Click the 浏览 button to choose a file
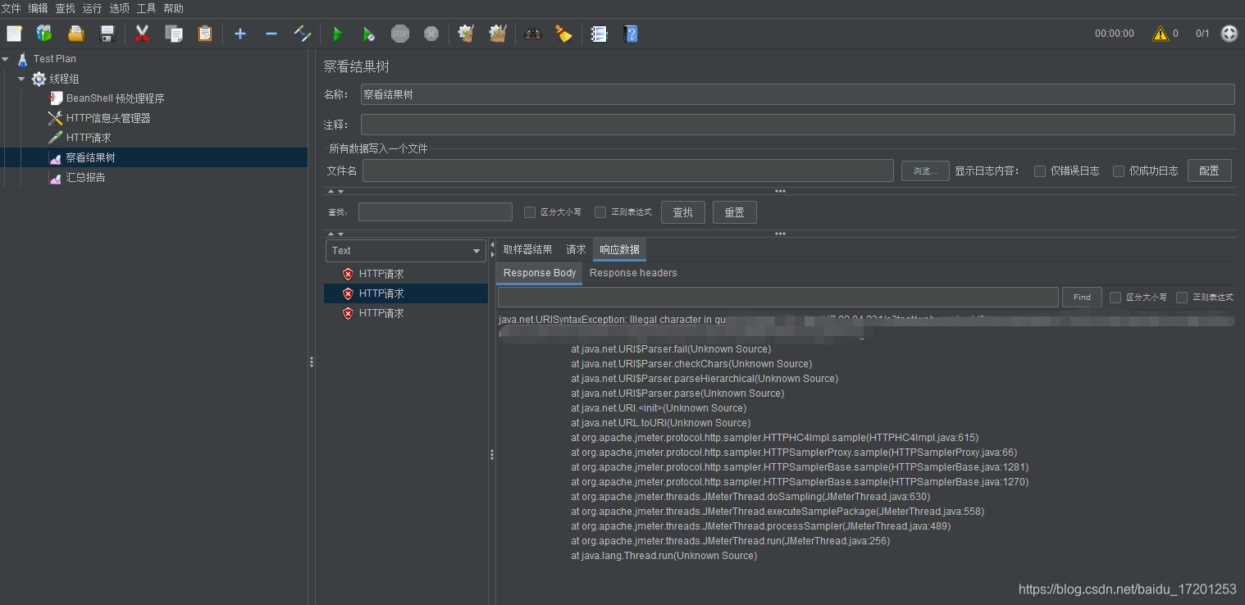 tap(924, 171)
